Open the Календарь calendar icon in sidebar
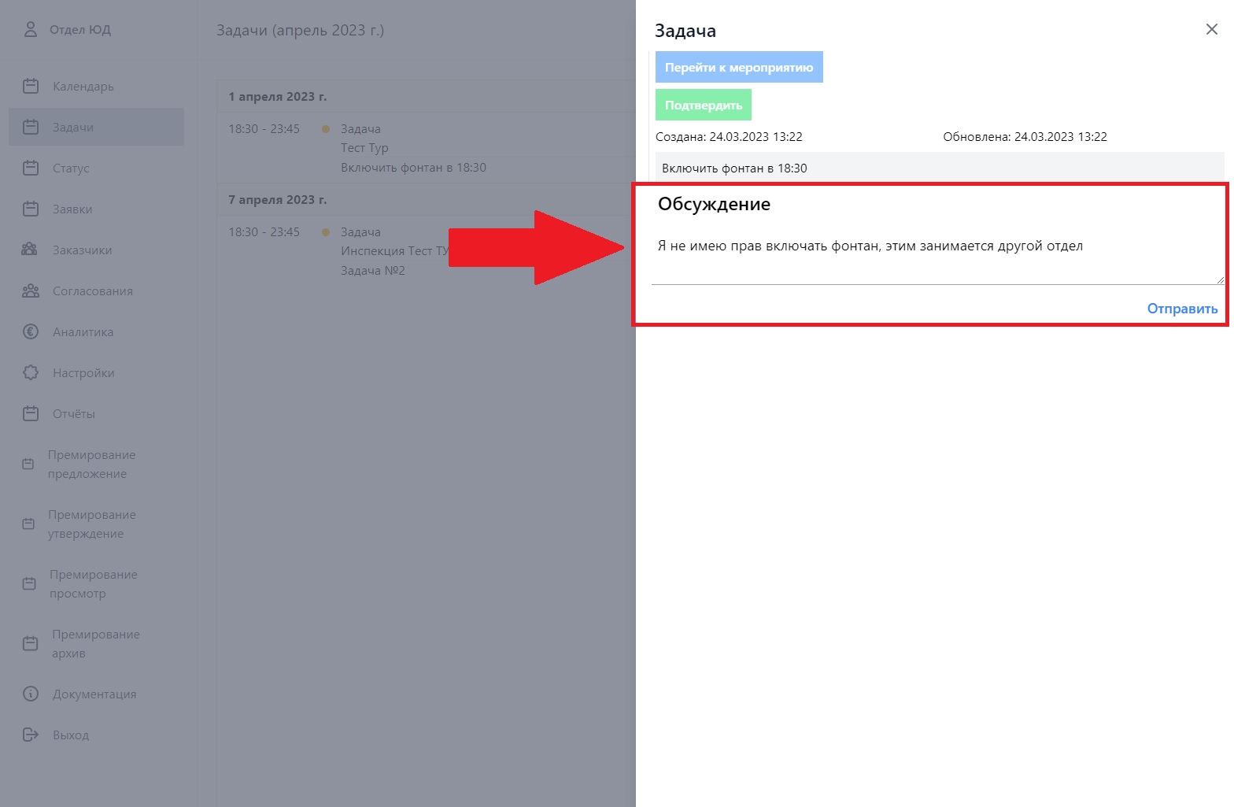The height and width of the screenshot is (807, 1234). point(31,86)
